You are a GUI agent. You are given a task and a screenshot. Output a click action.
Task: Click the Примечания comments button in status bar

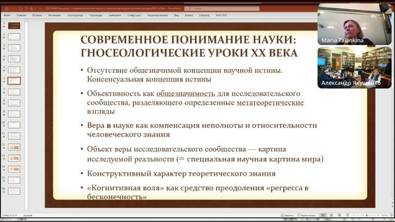pyautogui.click(x=306, y=215)
